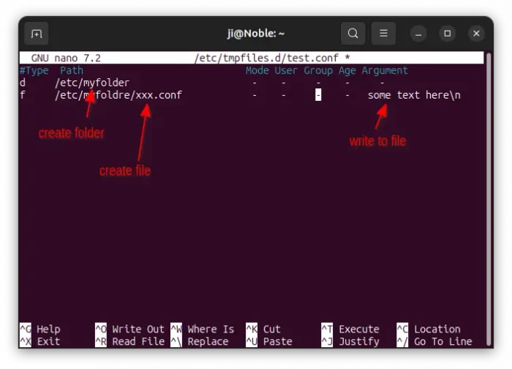
Task: Click the 'some text here\n' argument
Action: coord(414,95)
